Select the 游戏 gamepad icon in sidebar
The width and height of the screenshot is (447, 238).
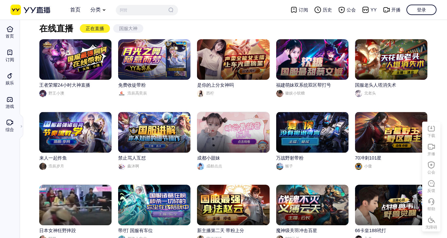point(10,99)
